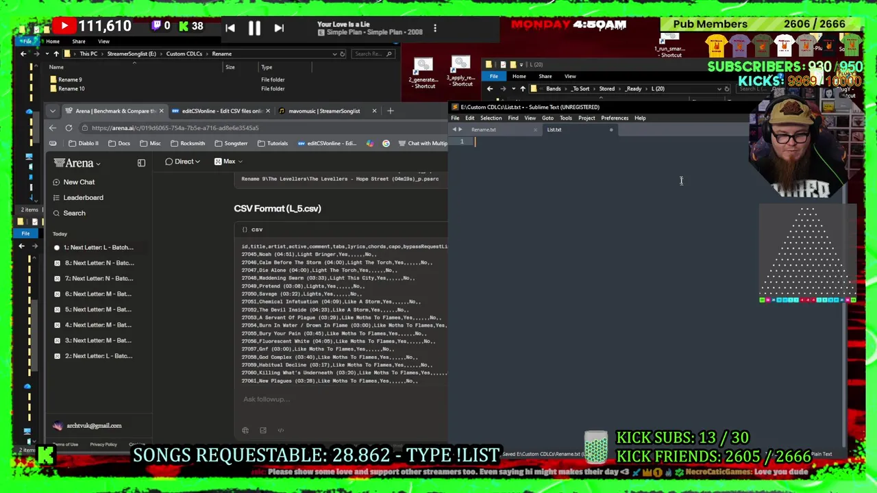Screen dimensions: 877x493
Task: Open the Tutorials bookmark folder
Action: coord(273,144)
